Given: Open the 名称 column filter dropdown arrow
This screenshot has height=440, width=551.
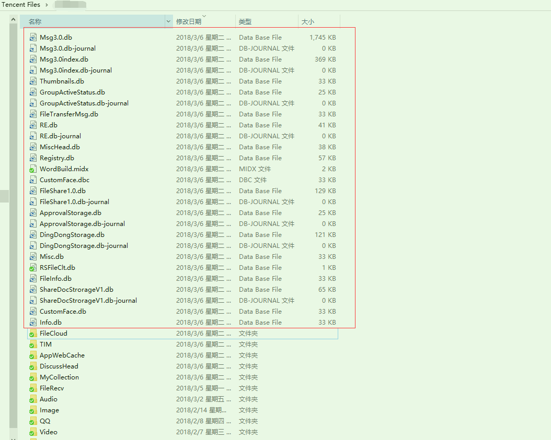Looking at the screenshot, I should point(168,21).
